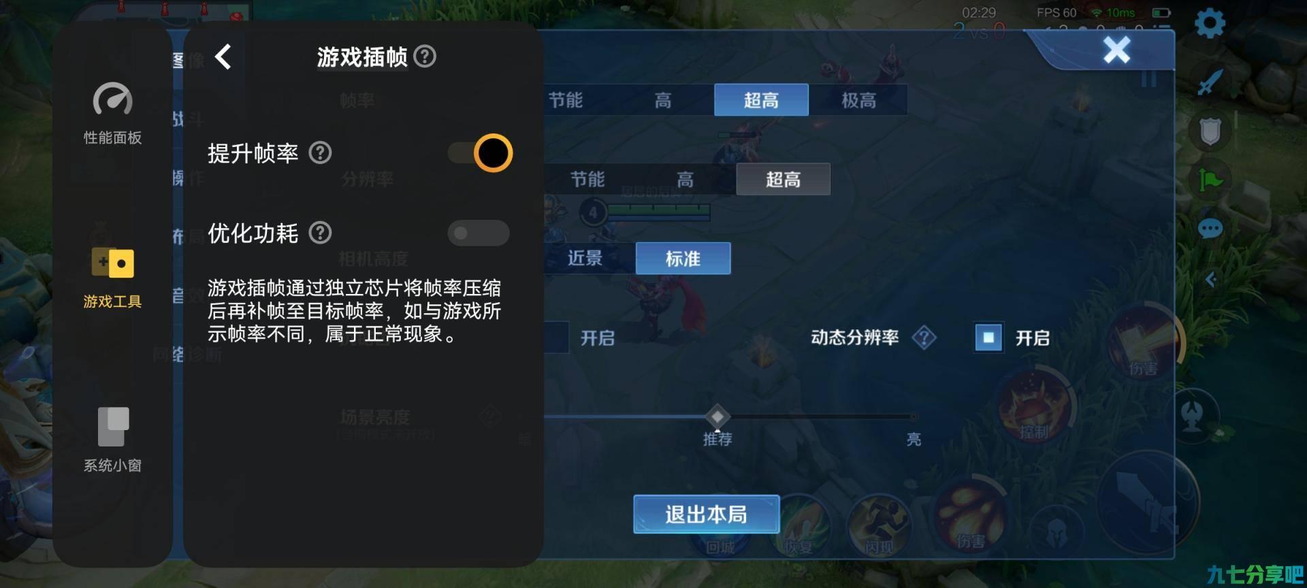
Task: Select 极高 frame rate option
Action: click(x=858, y=101)
